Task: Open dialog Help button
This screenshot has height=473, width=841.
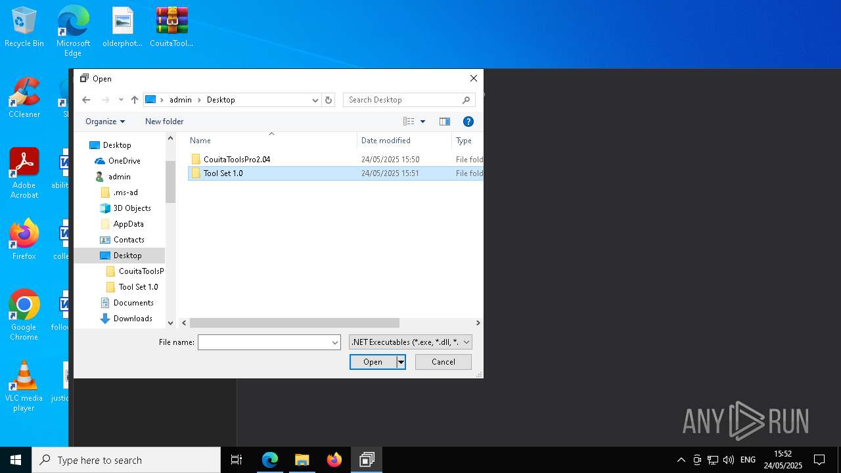Action: (468, 122)
